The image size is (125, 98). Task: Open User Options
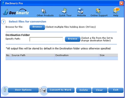coord(23,90)
